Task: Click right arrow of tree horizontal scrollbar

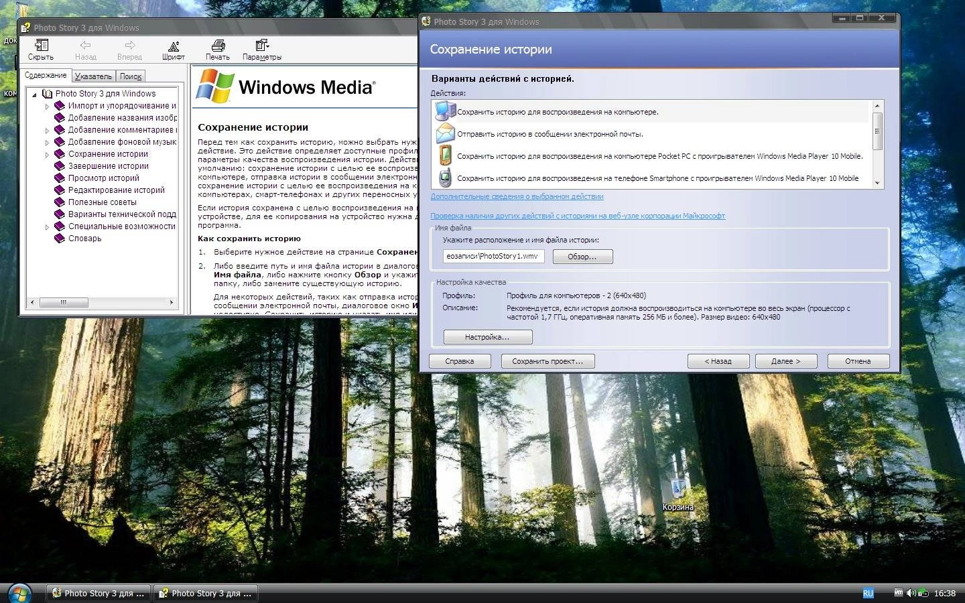Action: click(x=172, y=303)
